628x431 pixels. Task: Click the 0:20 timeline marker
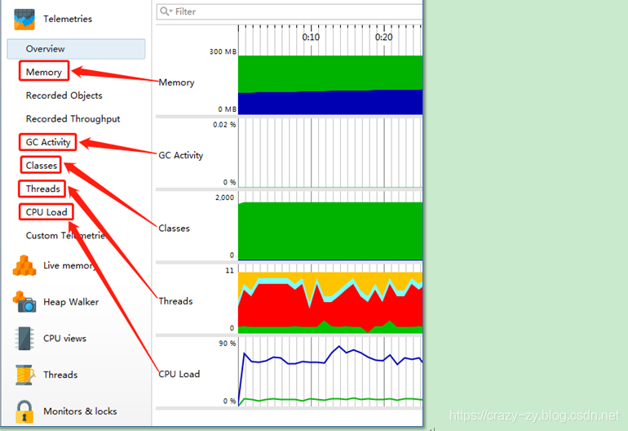pos(383,38)
